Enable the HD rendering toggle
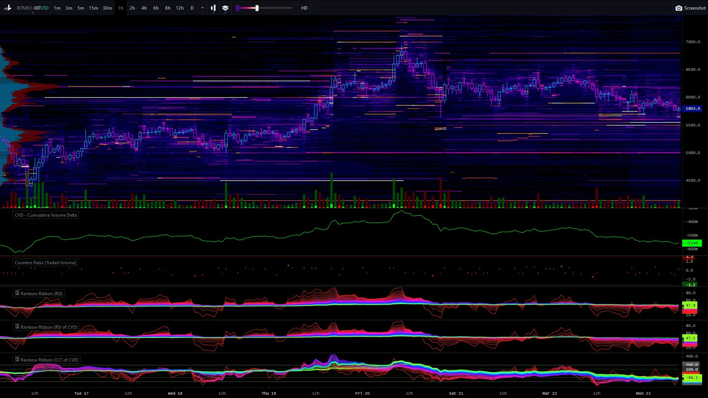The image size is (708, 398). pos(304,8)
